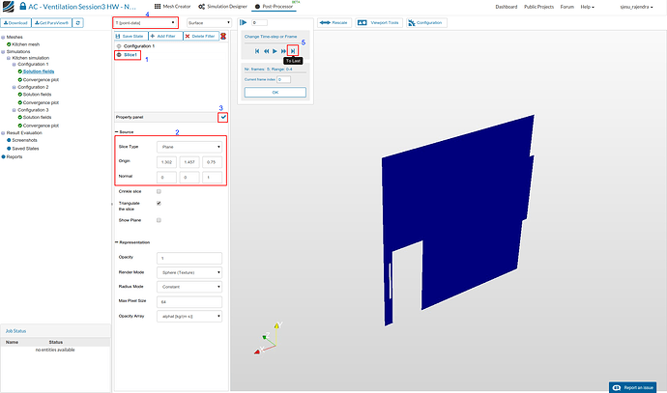Open the Radius Mode dropdown

tap(189, 287)
